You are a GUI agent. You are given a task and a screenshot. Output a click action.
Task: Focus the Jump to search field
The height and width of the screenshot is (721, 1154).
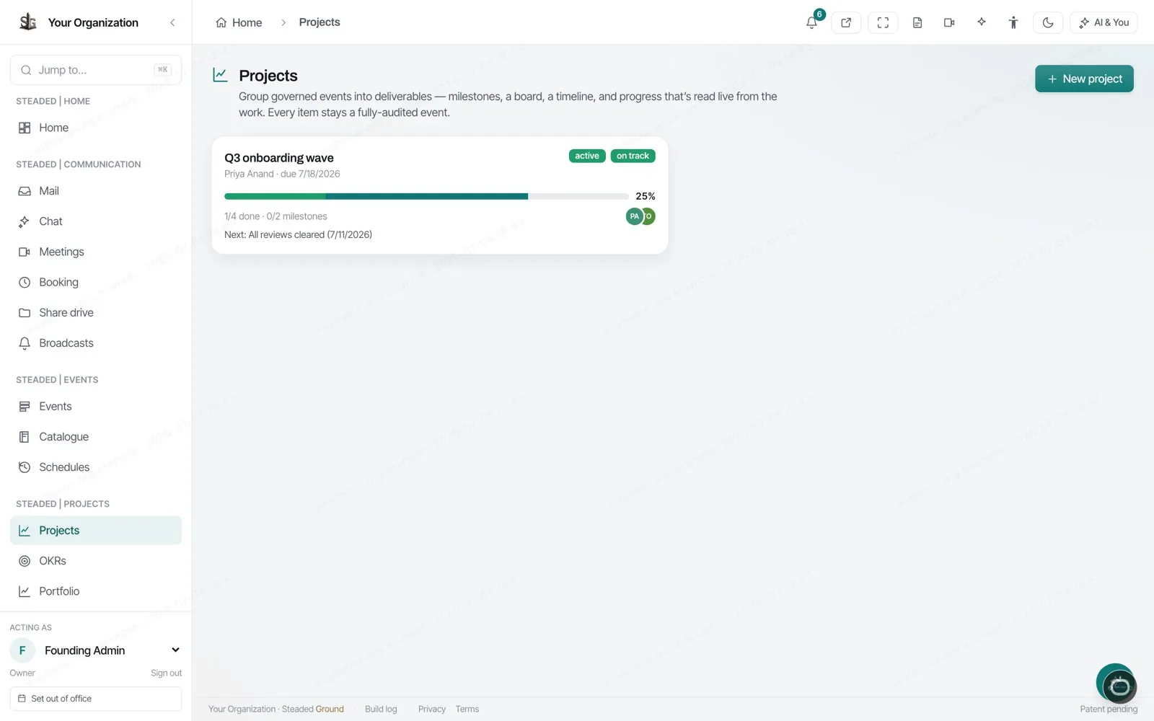tap(96, 70)
